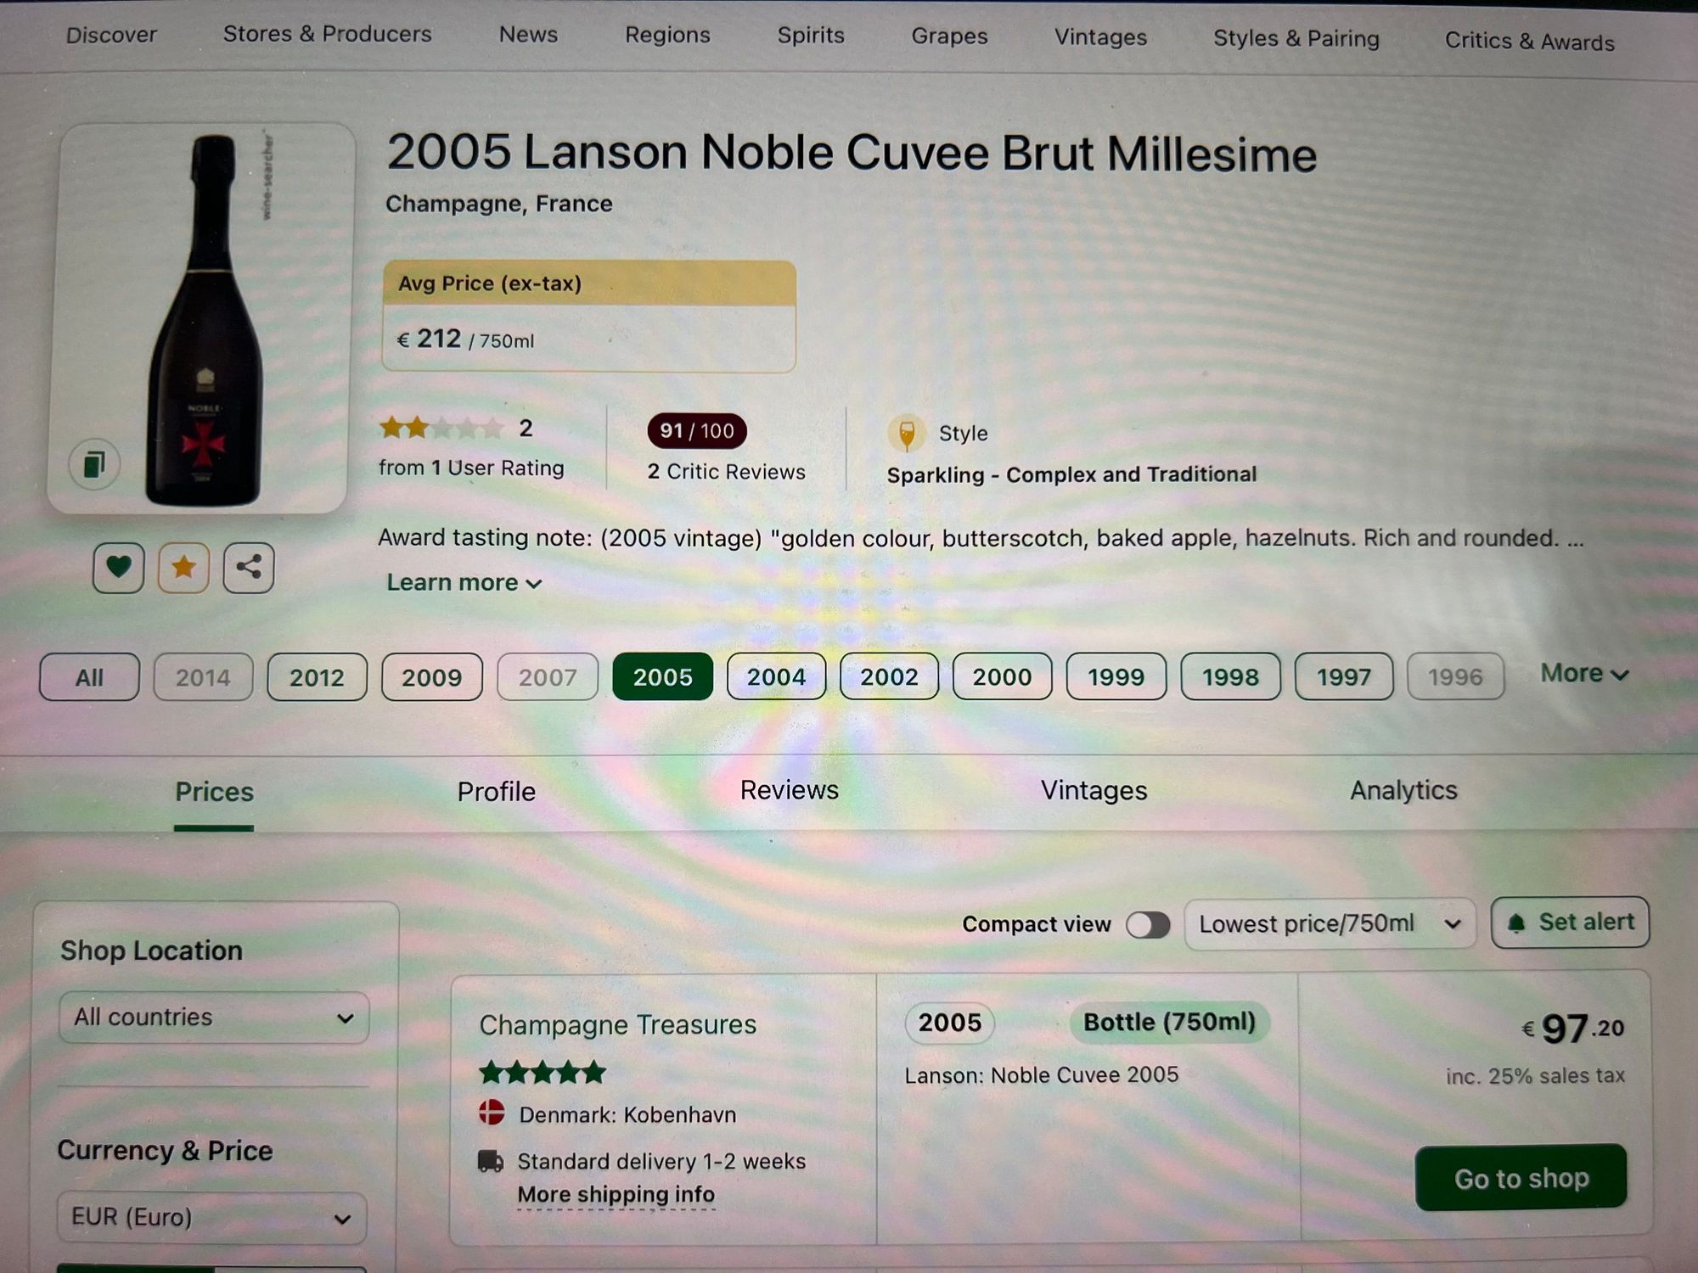Open the More shipping info link

click(616, 1195)
